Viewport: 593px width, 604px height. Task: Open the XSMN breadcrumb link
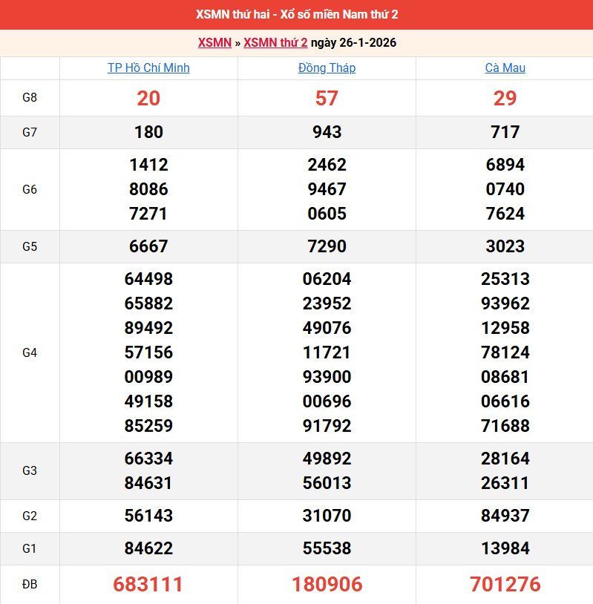point(214,42)
